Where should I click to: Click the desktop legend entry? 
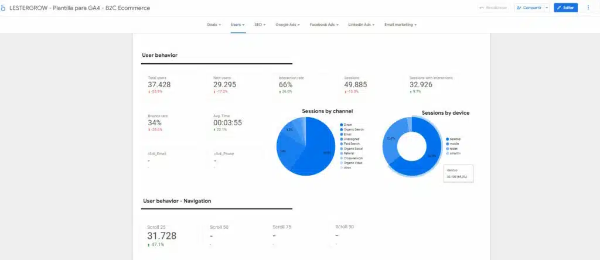(x=453, y=139)
